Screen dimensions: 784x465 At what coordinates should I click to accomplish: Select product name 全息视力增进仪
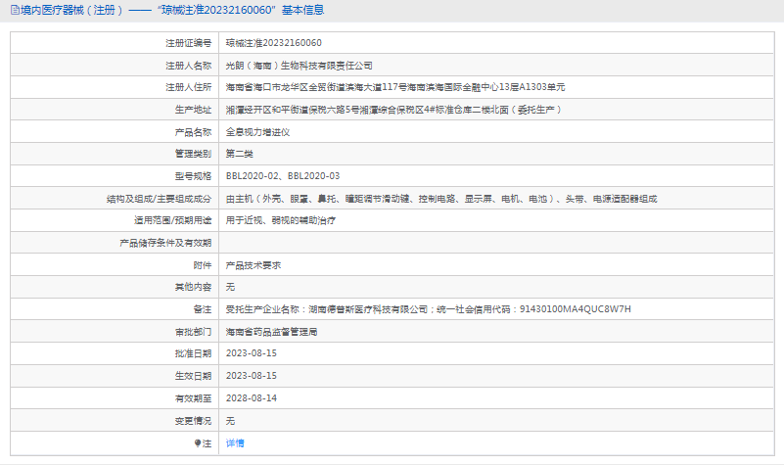coord(257,132)
